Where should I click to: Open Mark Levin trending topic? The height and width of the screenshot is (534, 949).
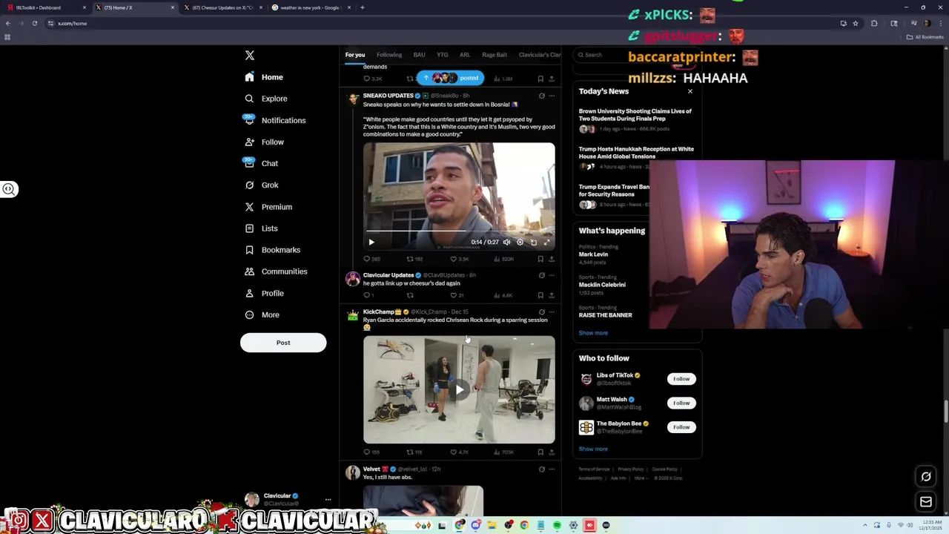click(x=593, y=254)
